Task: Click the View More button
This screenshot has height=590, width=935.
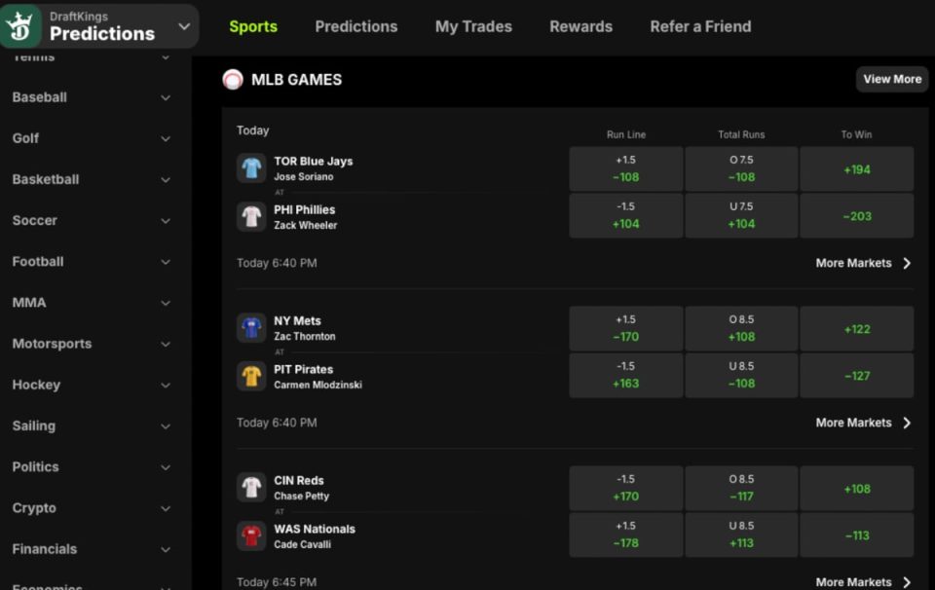Action: pos(892,79)
